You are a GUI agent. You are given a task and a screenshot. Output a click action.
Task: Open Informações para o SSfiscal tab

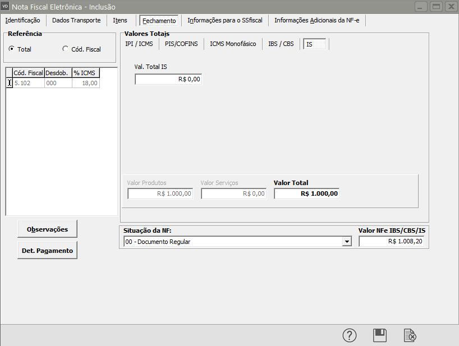(x=224, y=20)
